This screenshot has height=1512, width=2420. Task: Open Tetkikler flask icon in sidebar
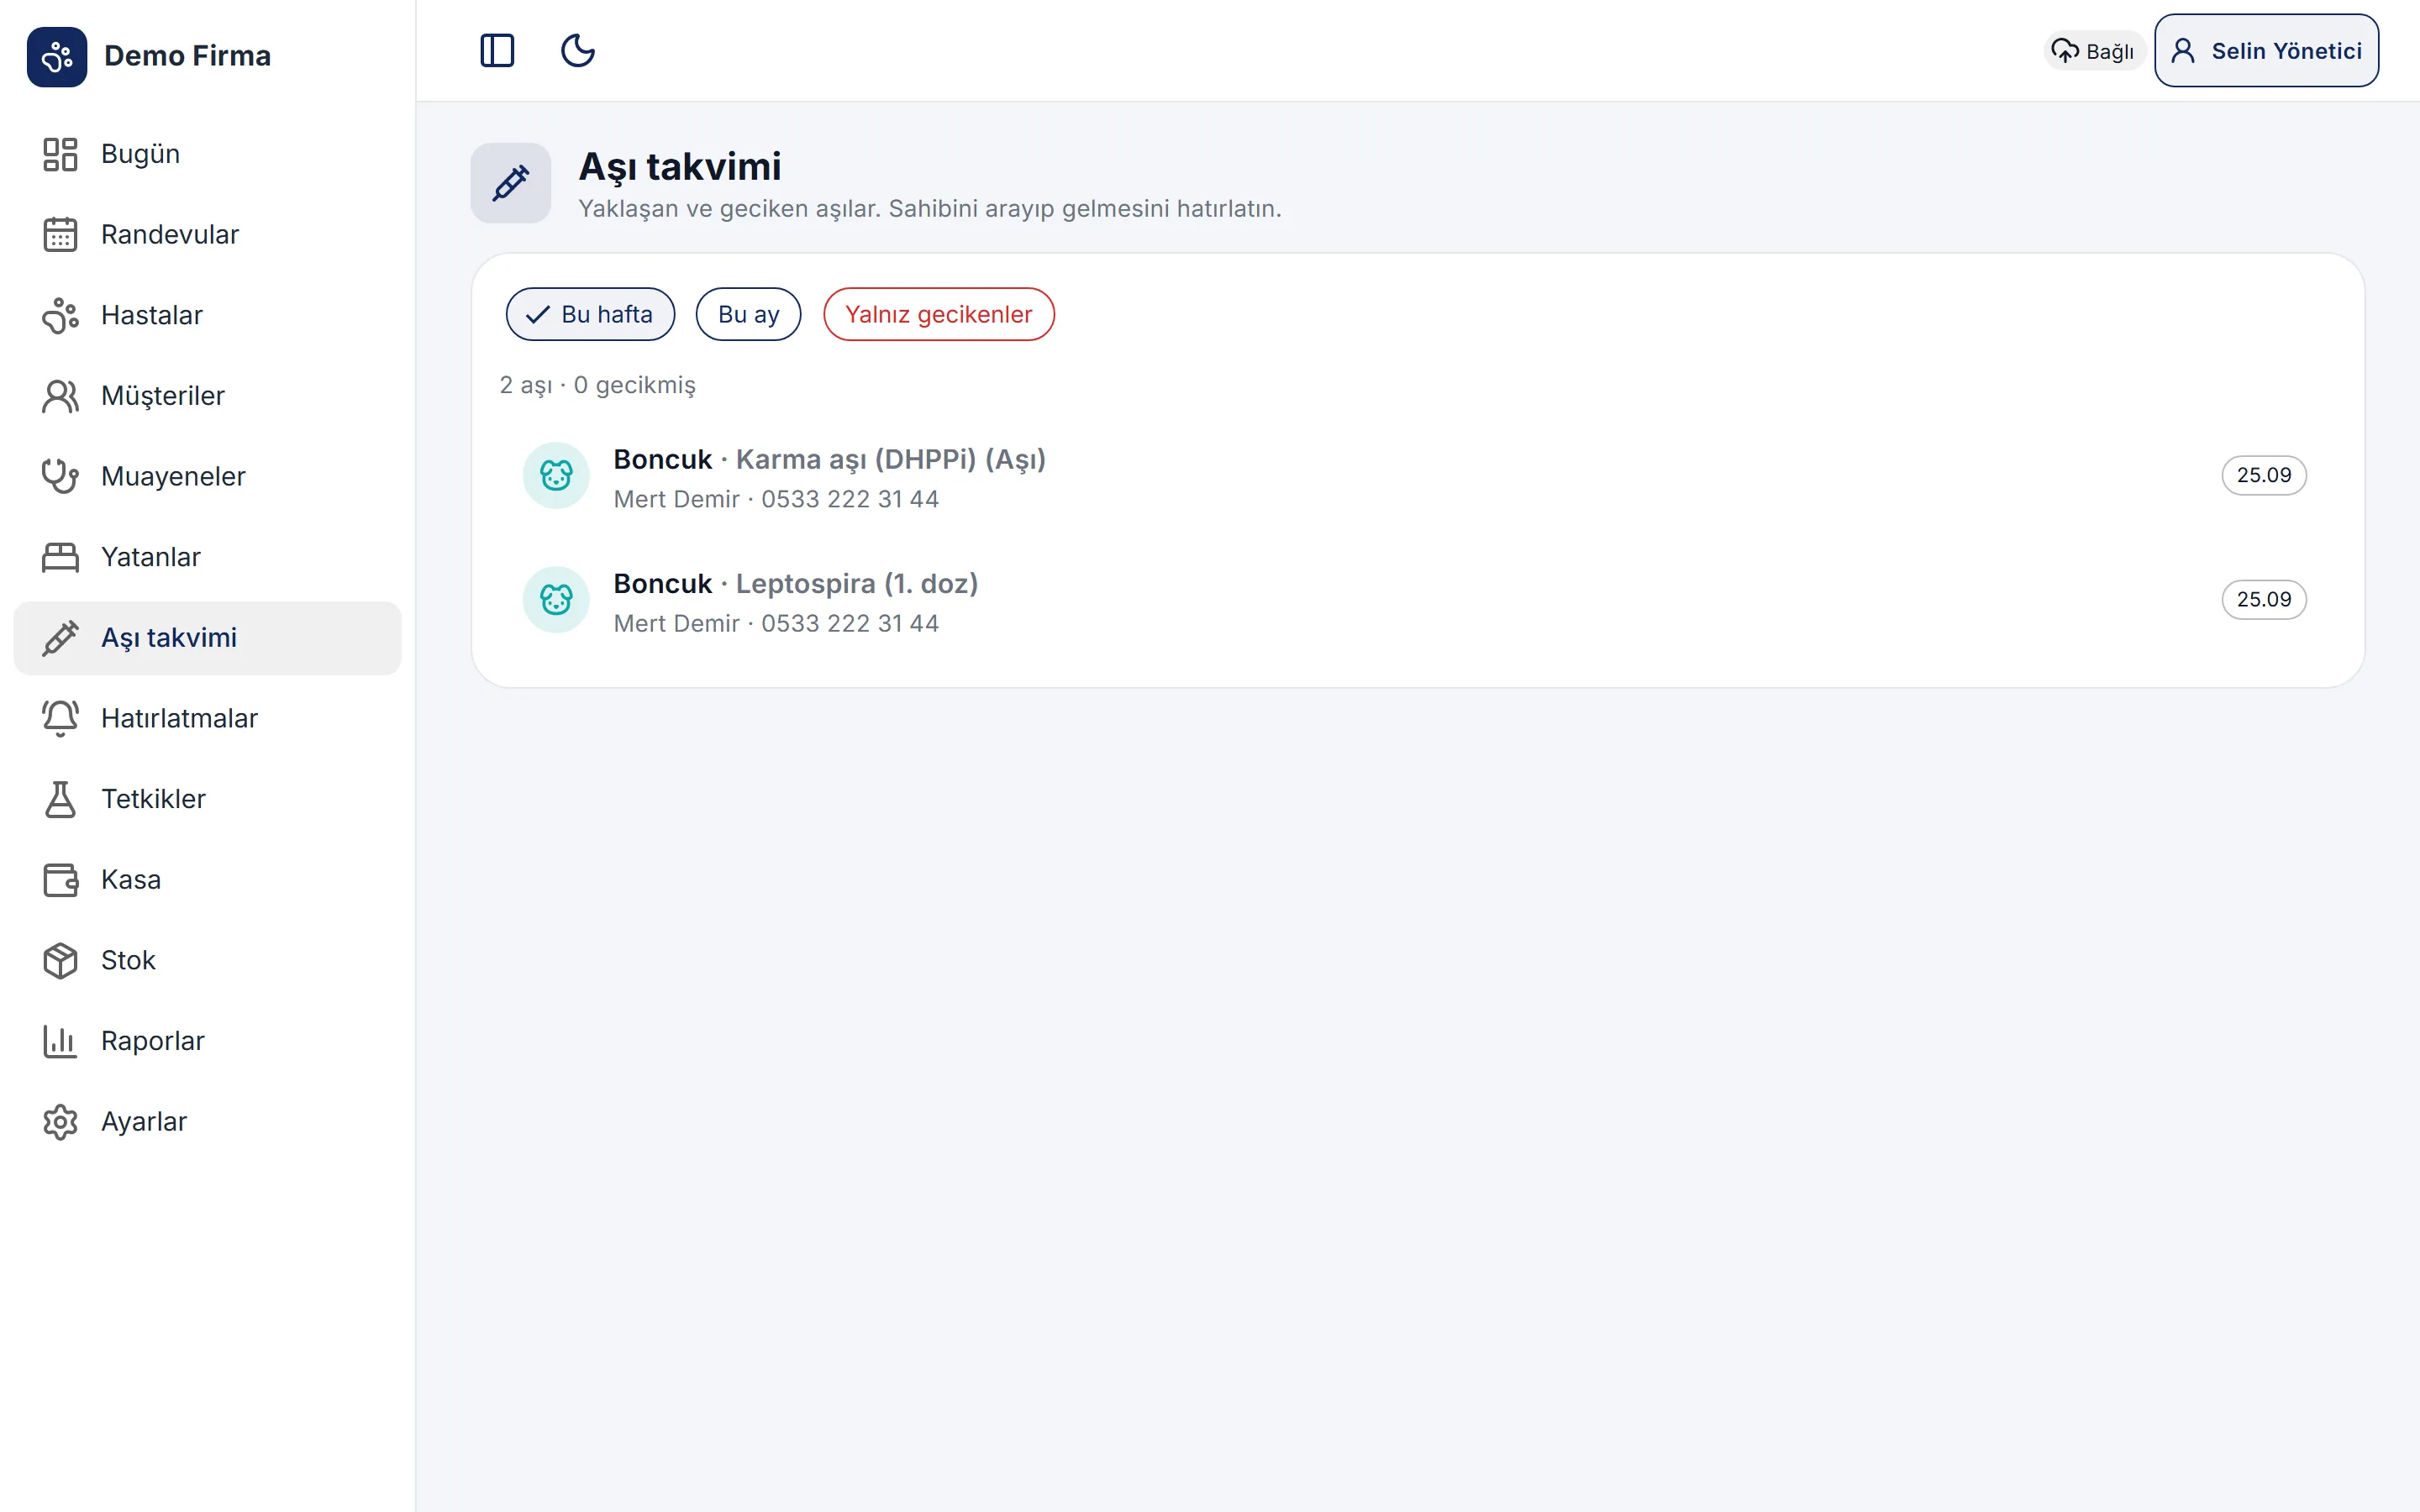(x=60, y=799)
